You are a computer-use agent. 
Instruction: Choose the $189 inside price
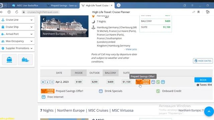pyautogui.click(x=79, y=82)
